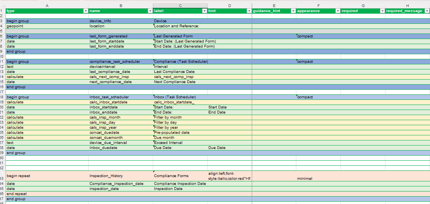Click the 'concat_duemonth' cell
Image resolution: width=430 pixels, height=204 pixels.
121,138
